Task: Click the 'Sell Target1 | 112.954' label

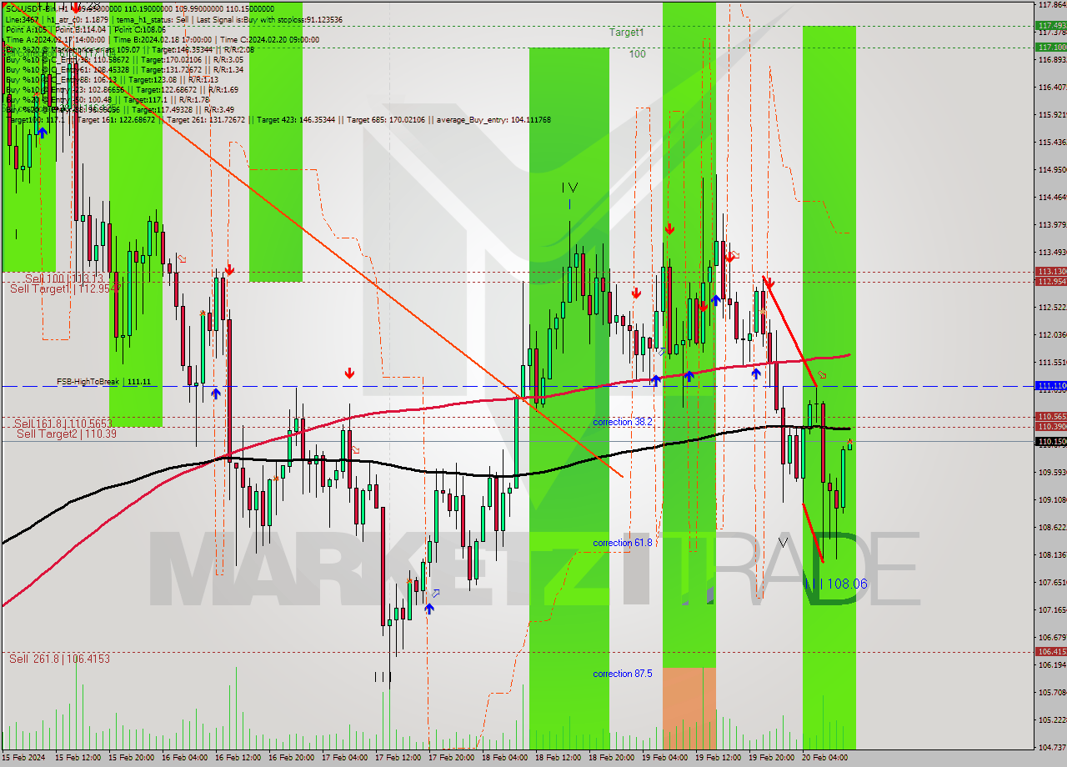Action: (64, 288)
